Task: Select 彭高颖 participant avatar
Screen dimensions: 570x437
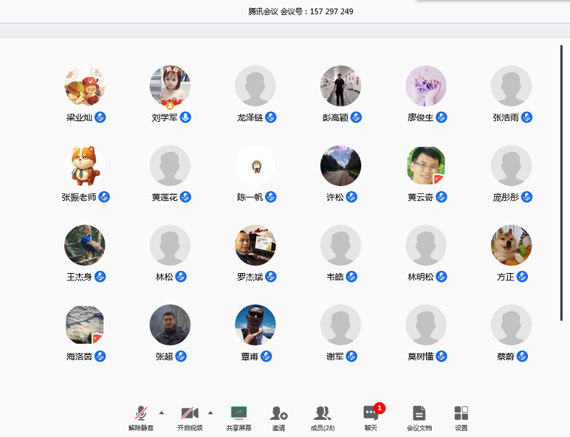Action: (x=341, y=86)
